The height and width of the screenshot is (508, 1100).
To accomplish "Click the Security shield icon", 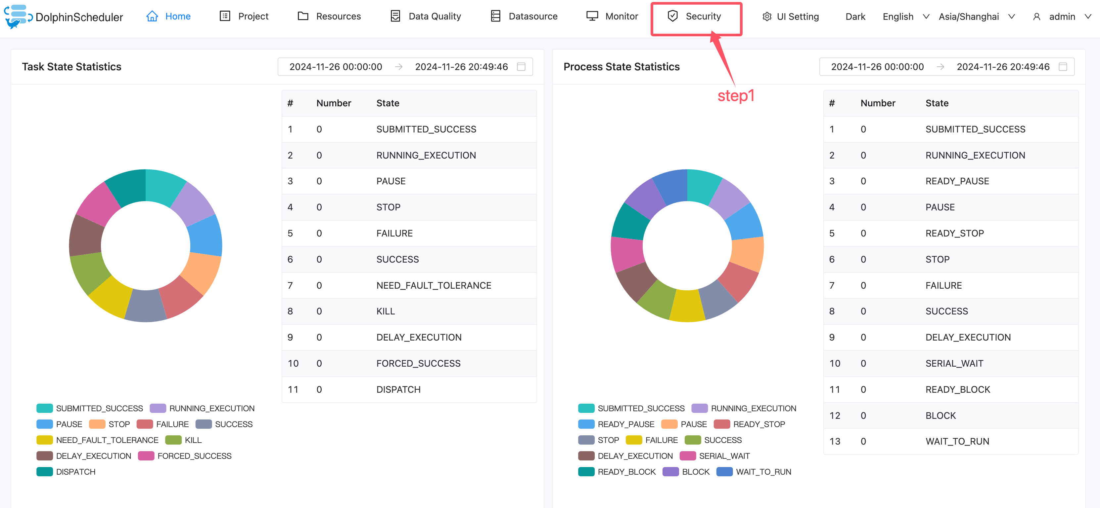I will point(672,16).
